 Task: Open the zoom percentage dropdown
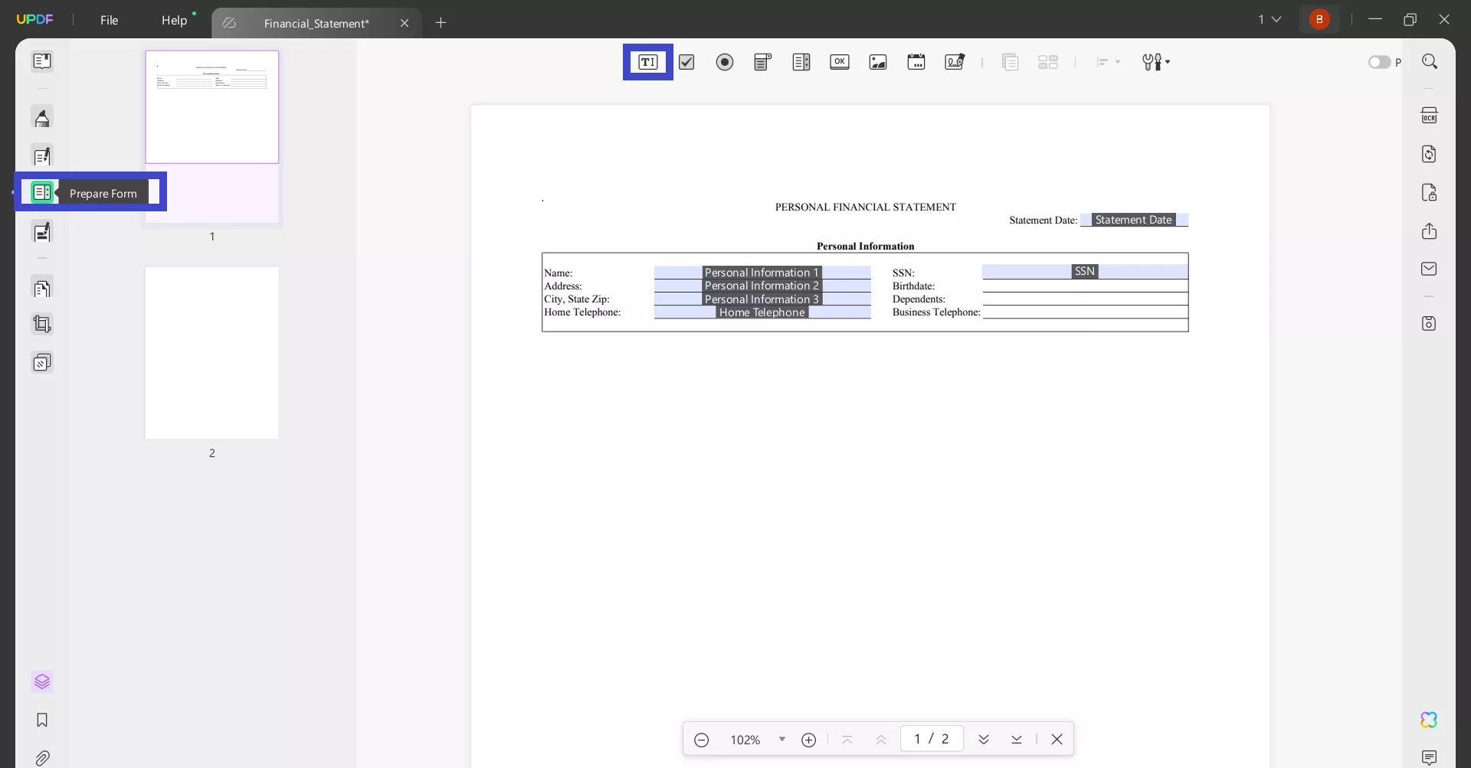[782, 740]
